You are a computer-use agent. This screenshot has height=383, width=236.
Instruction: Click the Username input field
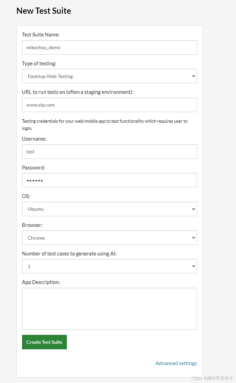point(110,152)
